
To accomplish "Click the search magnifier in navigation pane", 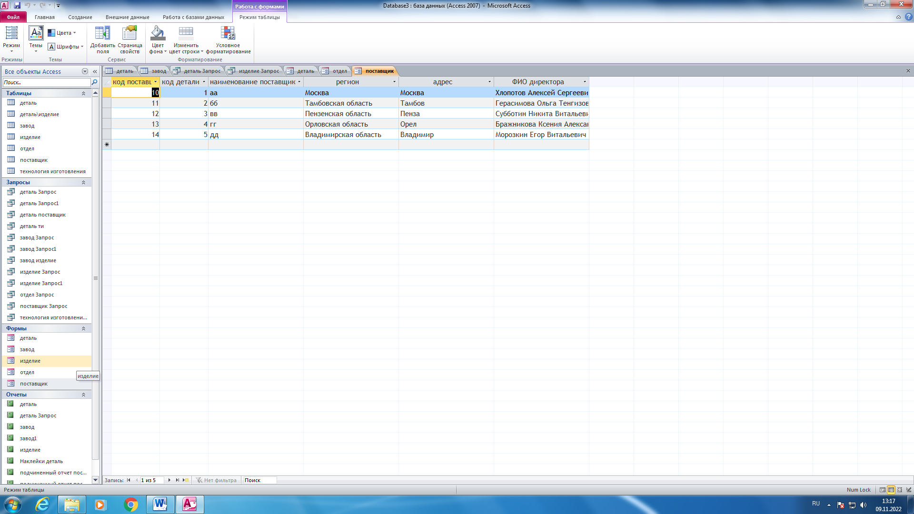I will point(94,82).
